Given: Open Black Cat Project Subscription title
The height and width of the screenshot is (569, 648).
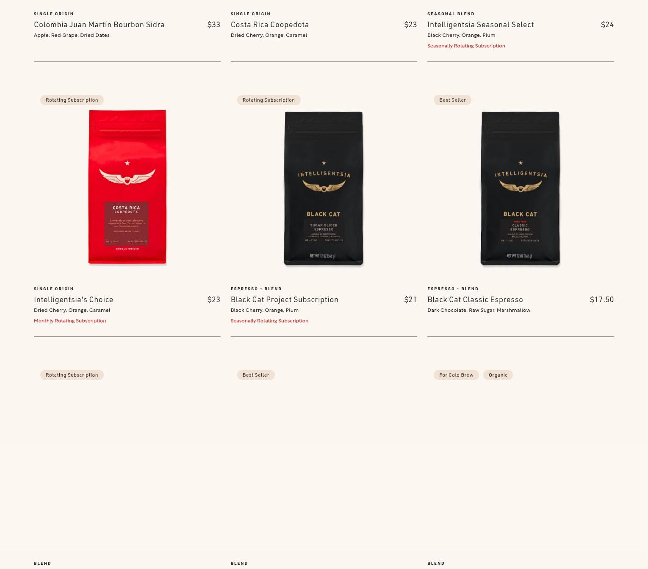Looking at the screenshot, I should click(285, 300).
